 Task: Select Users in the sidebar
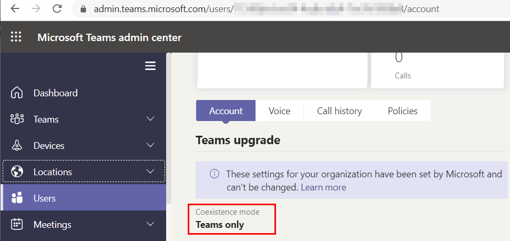[x=83, y=198]
